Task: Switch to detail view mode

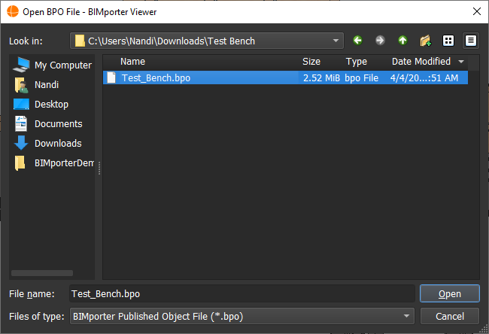Action: (x=471, y=41)
